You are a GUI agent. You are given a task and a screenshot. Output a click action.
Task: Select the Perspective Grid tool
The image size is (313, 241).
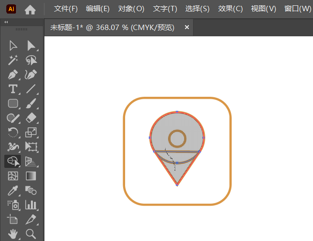31,162
